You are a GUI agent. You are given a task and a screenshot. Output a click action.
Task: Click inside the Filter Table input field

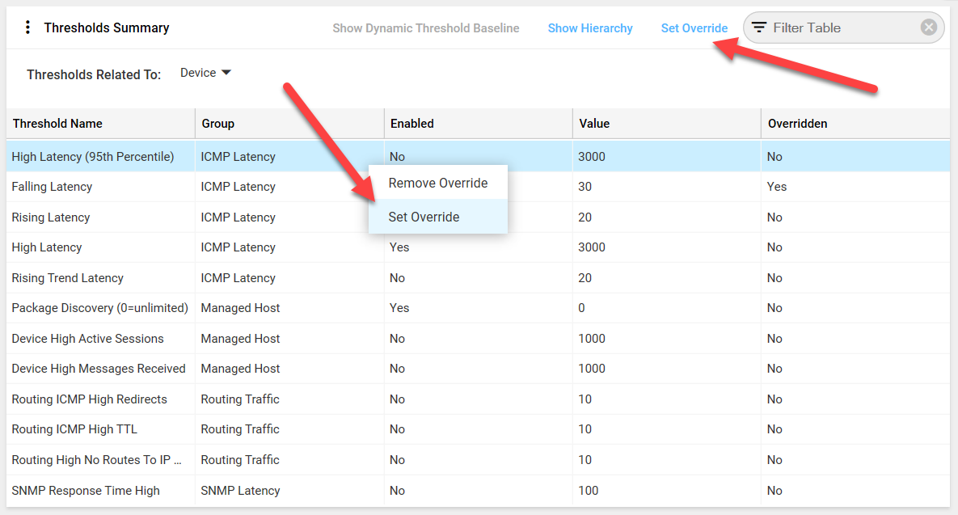click(833, 27)
